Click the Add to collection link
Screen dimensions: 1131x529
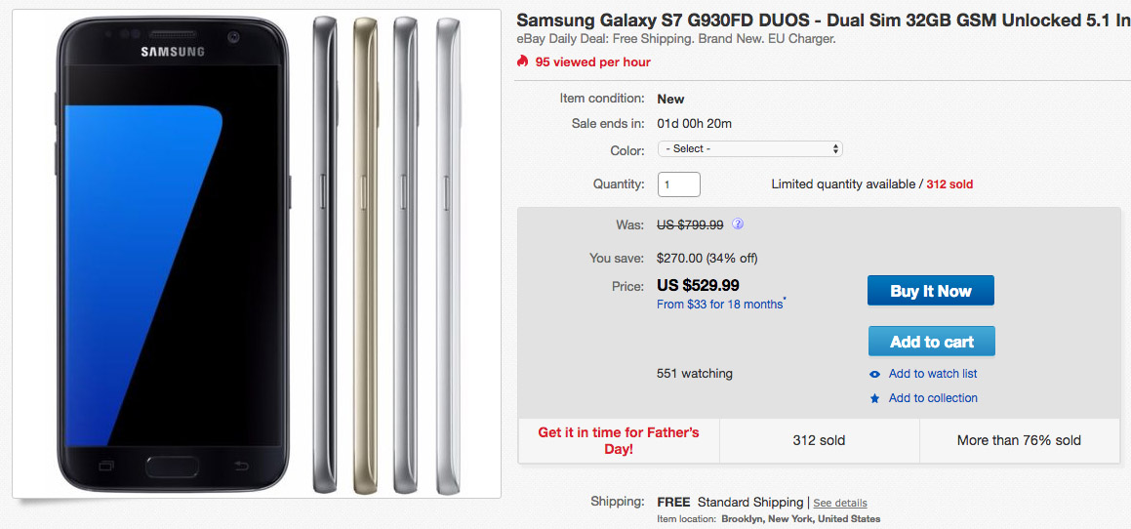932,398
